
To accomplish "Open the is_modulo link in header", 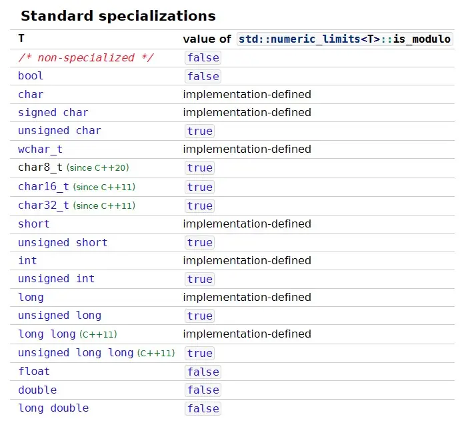I will 423,39.
